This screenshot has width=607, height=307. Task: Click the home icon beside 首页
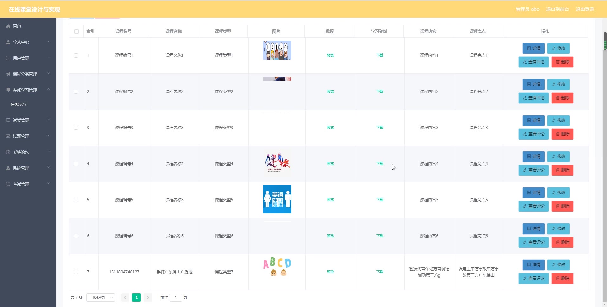(8, 26)
